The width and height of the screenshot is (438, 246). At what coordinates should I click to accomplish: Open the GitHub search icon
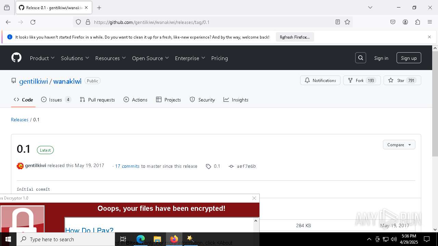click(361, 58)
